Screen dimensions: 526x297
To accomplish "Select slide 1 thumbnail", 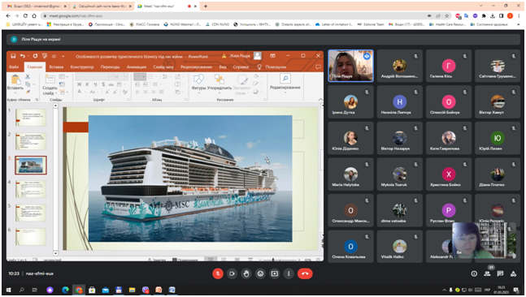I will pyautogui.click(x=31, y=118).
